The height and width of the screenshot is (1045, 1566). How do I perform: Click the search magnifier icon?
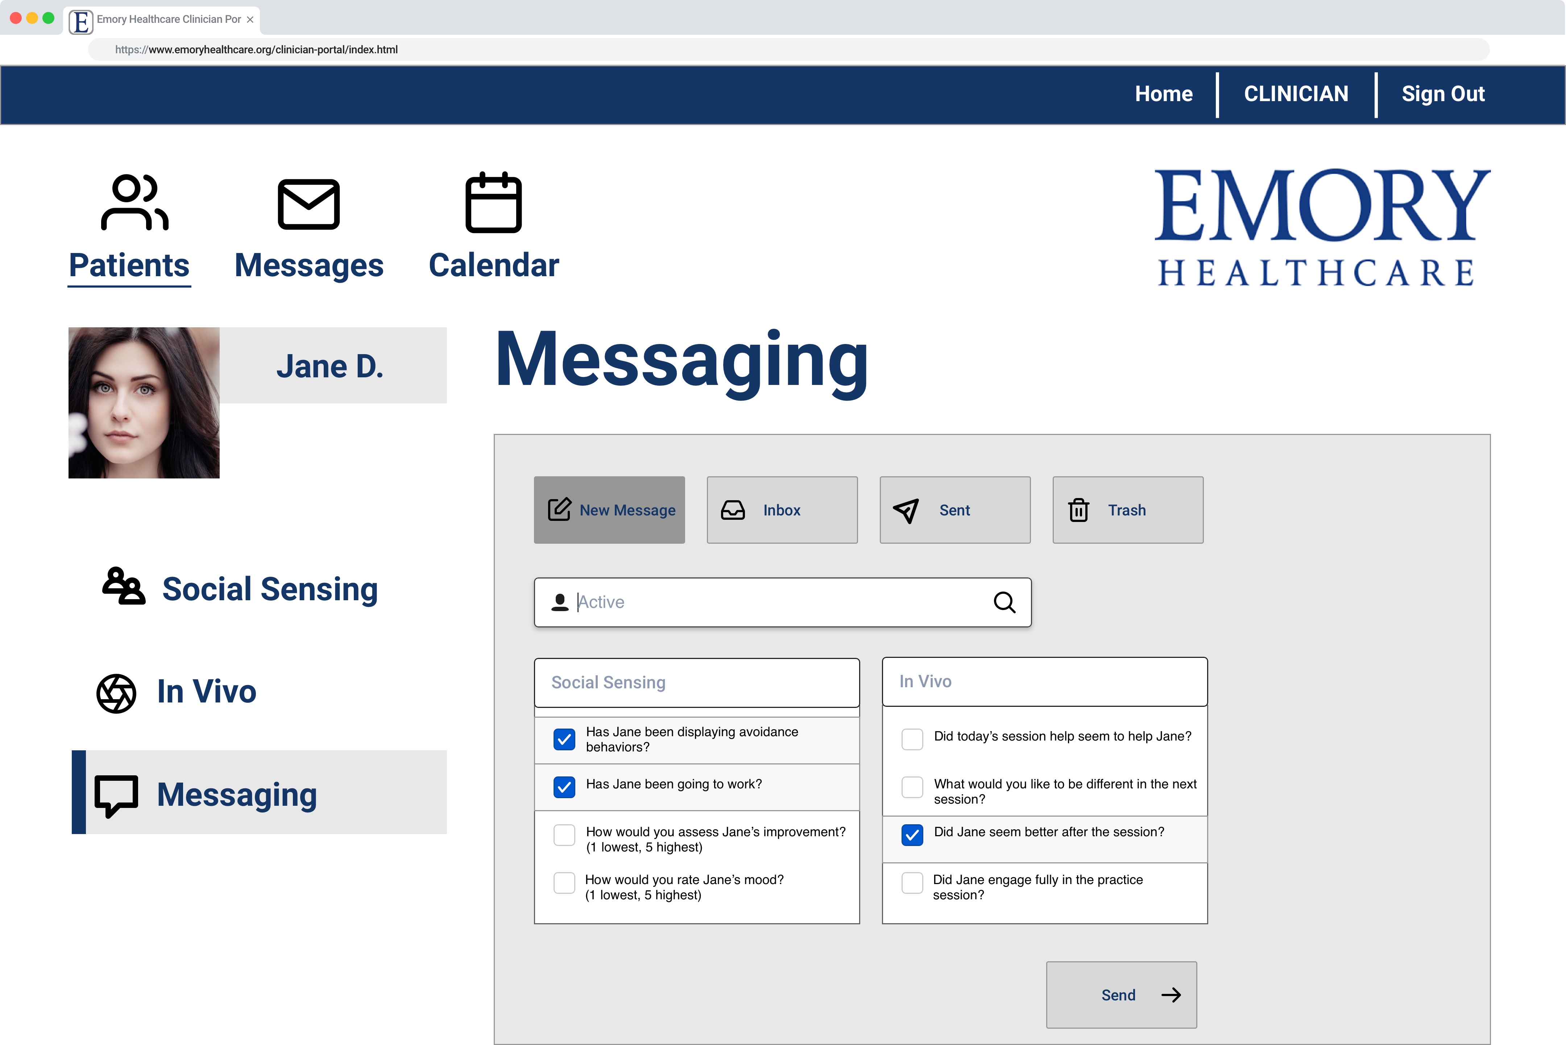(x=1004, y=602)
